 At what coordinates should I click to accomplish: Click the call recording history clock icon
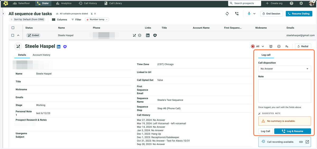click(263, 142)
